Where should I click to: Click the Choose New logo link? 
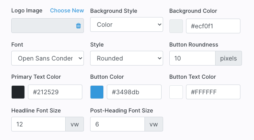click(67, 10)
